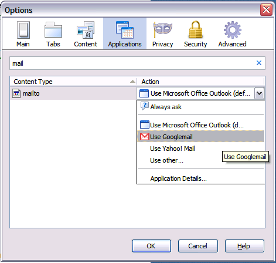The width and height of the screenshot is (276, 263).
Task: Choose Always ask from the action menu
Action: pos(200,107)
